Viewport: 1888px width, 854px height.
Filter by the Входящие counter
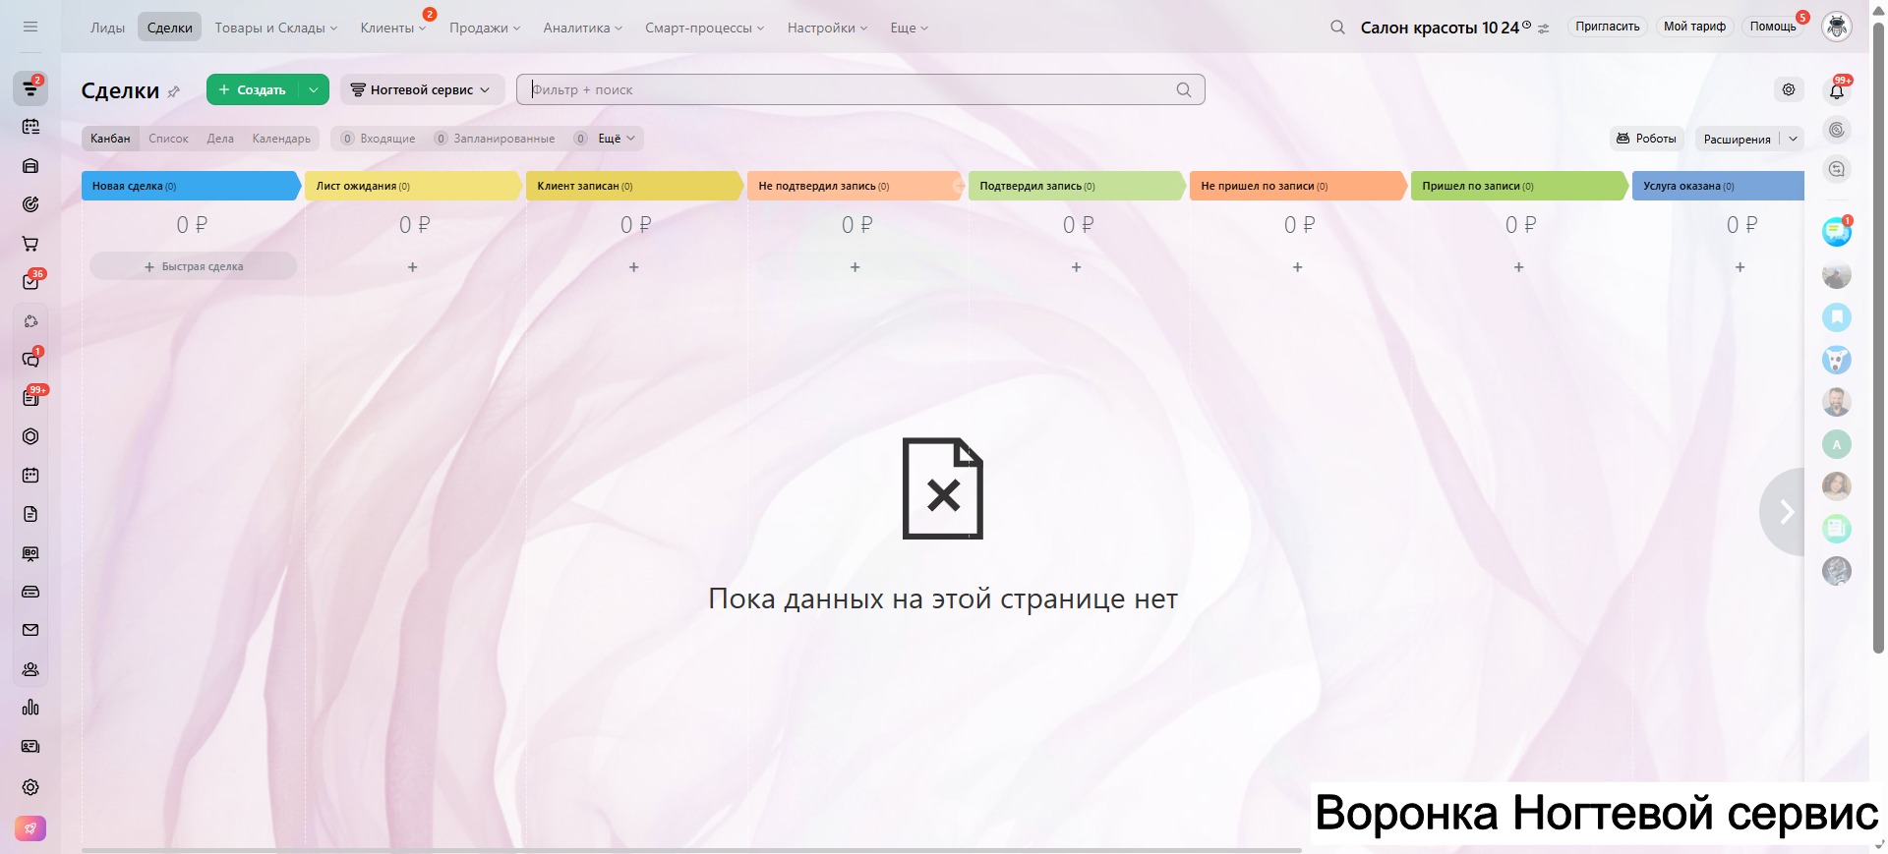pyautogui.click(x=379, y=139)
